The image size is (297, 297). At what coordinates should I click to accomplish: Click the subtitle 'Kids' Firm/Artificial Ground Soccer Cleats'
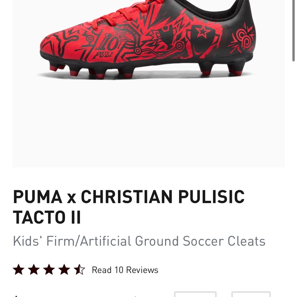pyautogui.click(x=140, y=241)
